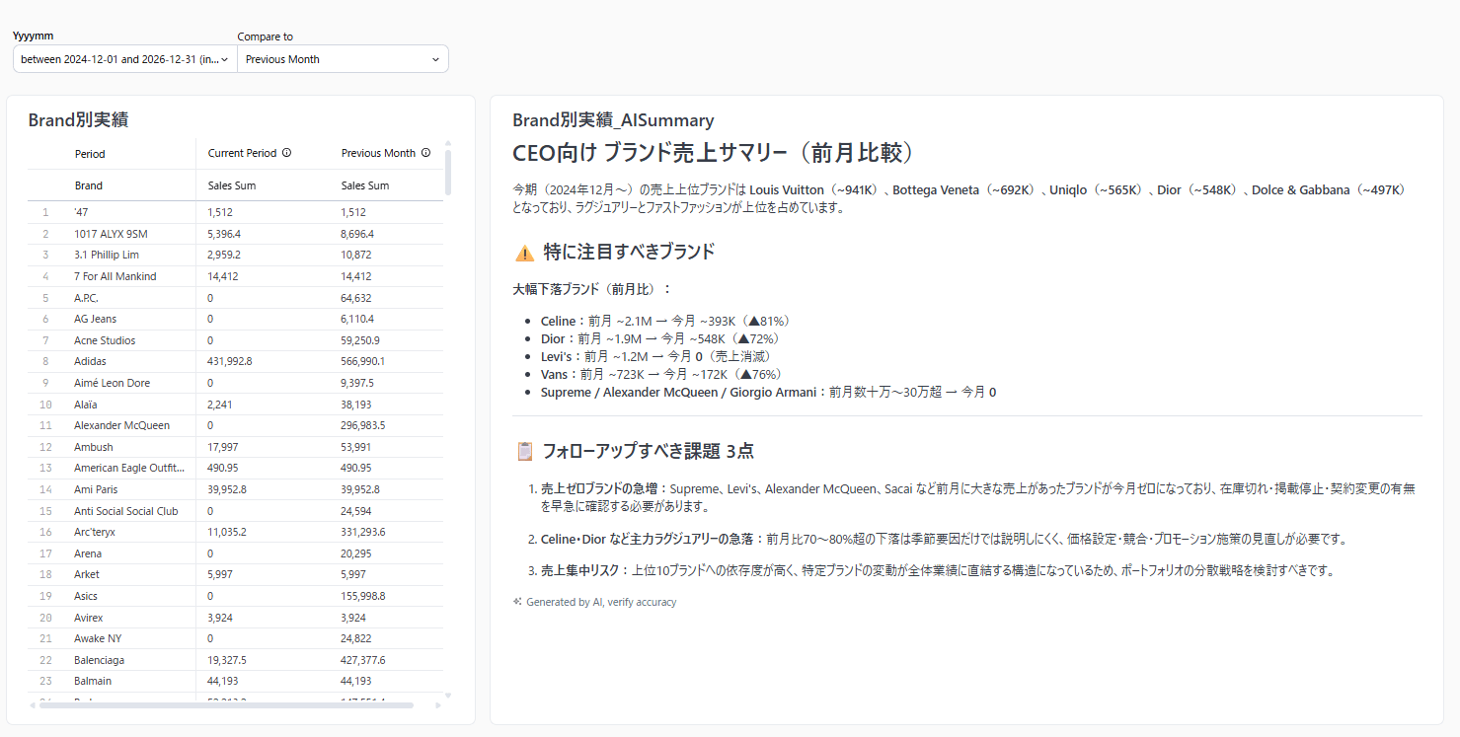Click the clipboard icon before フォローアップすべき課題

click(x=525, y=452)
